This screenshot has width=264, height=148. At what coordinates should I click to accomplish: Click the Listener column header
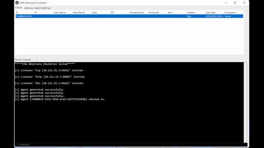click(191, 12)
